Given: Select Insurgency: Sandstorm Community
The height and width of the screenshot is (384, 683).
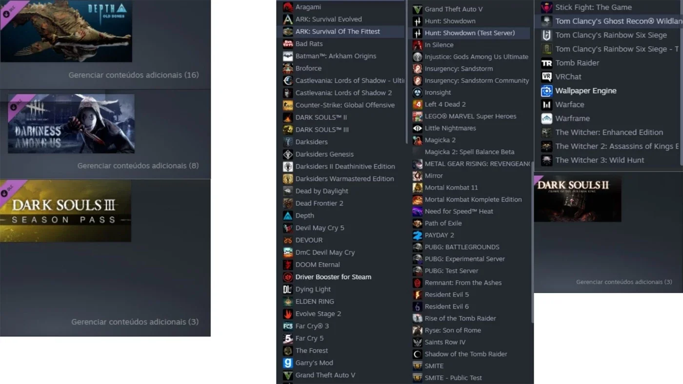Looking at the screenshot, I should (477, 81).
